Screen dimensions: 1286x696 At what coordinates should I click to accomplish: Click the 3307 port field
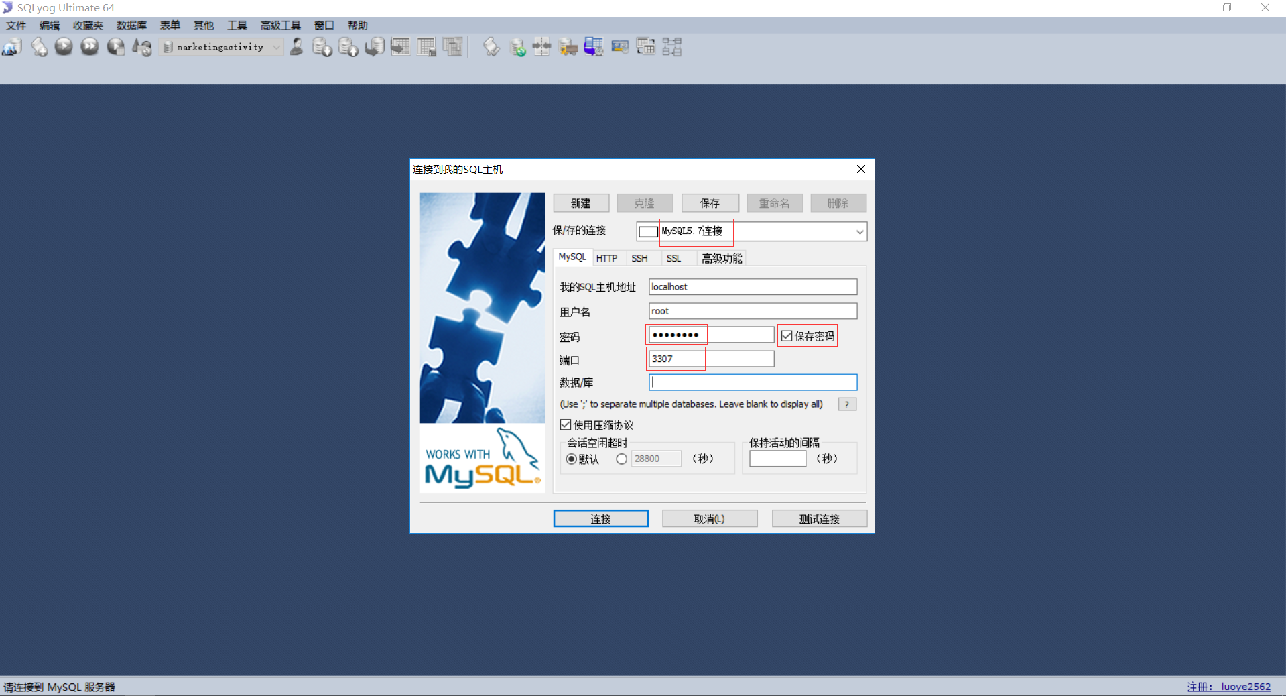(711, 359)
